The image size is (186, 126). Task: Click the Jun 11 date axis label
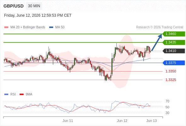tap(68, 121)
